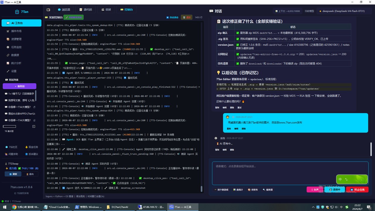Click the console log vertical scrollbar
The height and width of the screenshot is (211, 375).
pyautogui.click(x=202, y=188)
